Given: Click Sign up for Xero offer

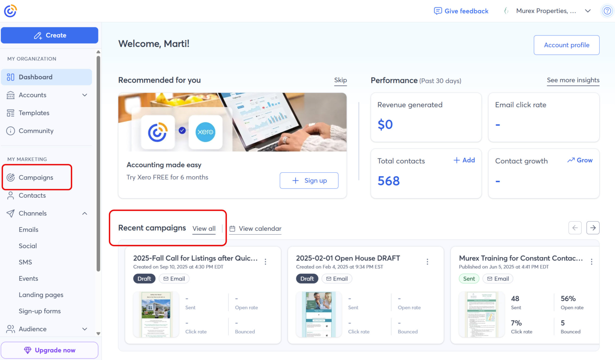Looking at the screenshot, I should pos(309,180).
